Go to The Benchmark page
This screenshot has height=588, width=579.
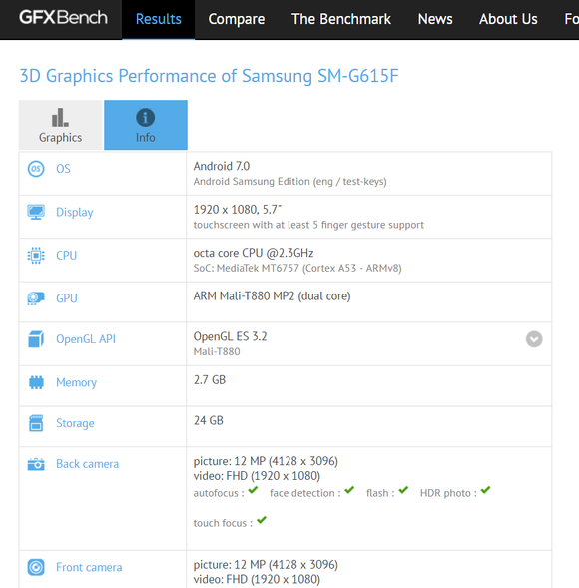pos(340,19)
